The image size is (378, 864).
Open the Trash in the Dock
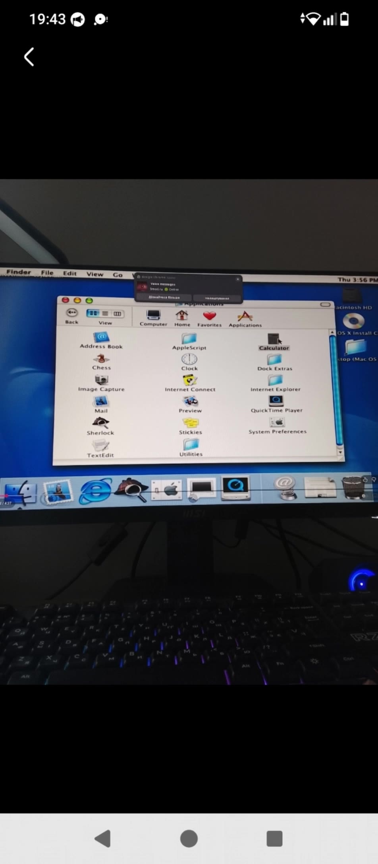click(x=353, y=487)
